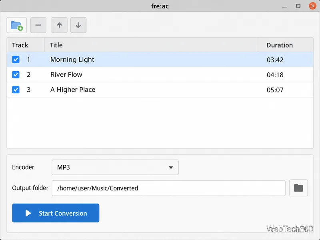
Task: Select the Morning Light title
Action: point(72,60)
